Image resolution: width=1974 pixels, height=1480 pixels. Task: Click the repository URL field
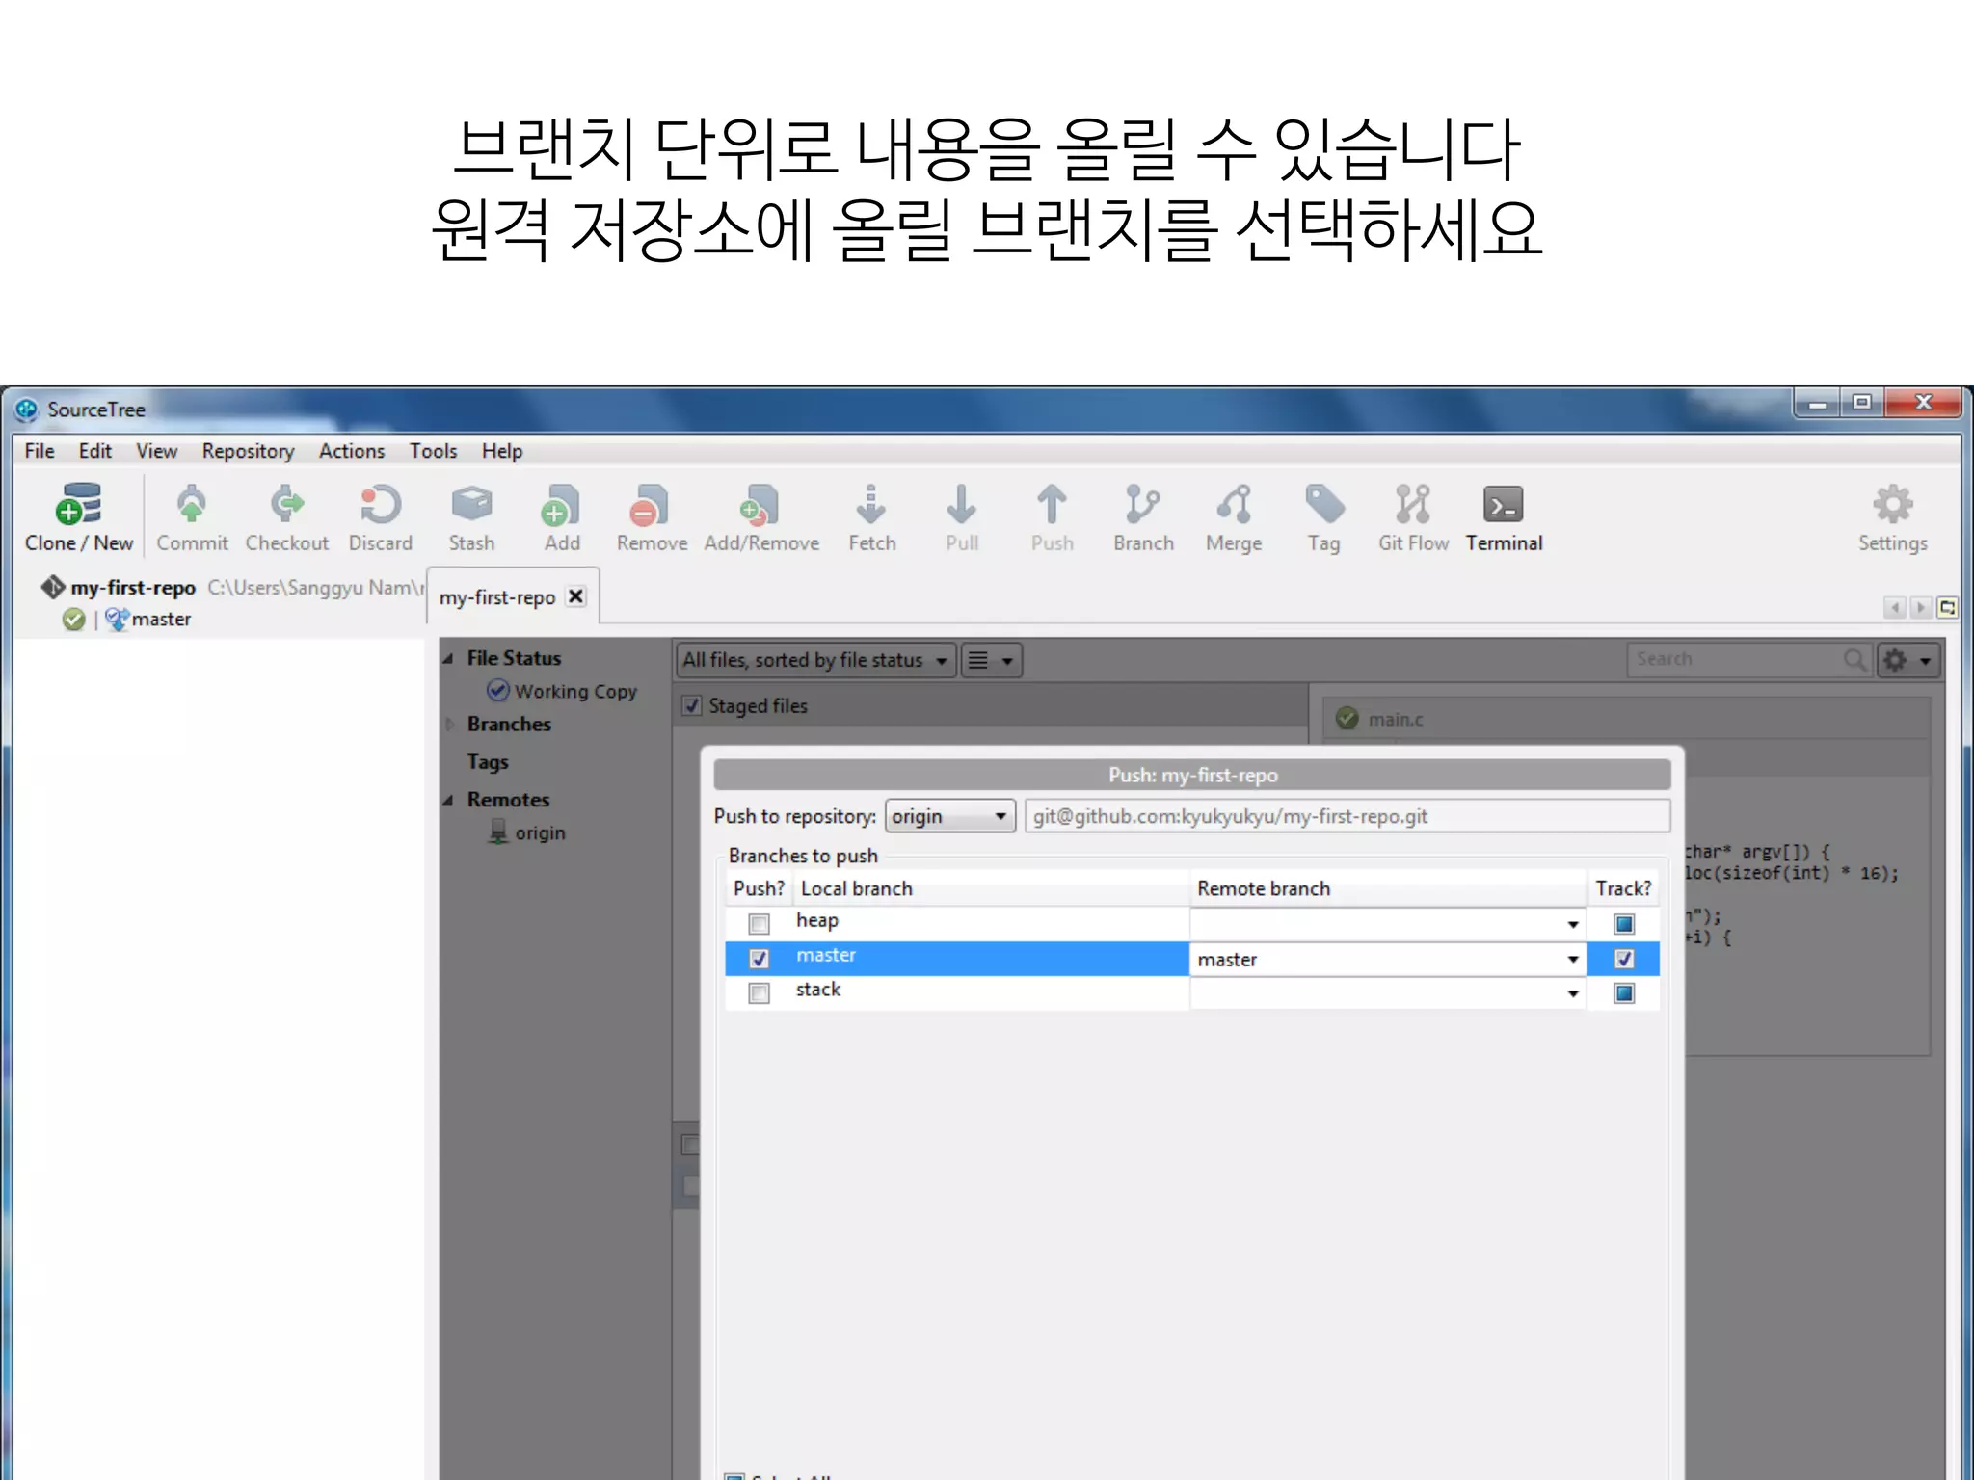pyautogui.click(x=1347, y=816)
